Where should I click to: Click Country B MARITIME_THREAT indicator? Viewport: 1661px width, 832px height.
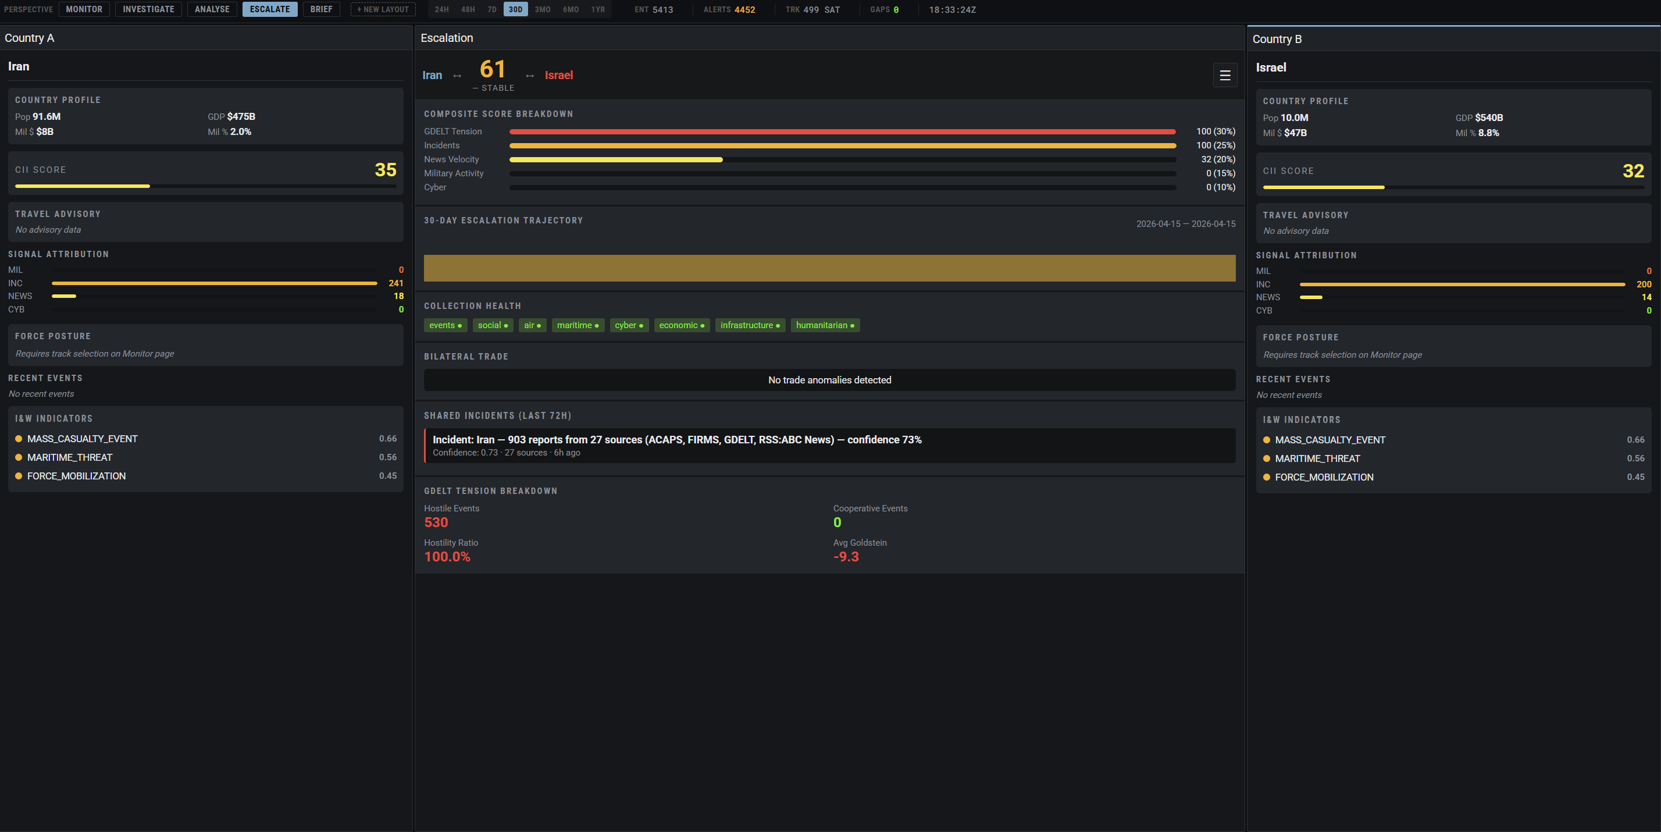1453,458
